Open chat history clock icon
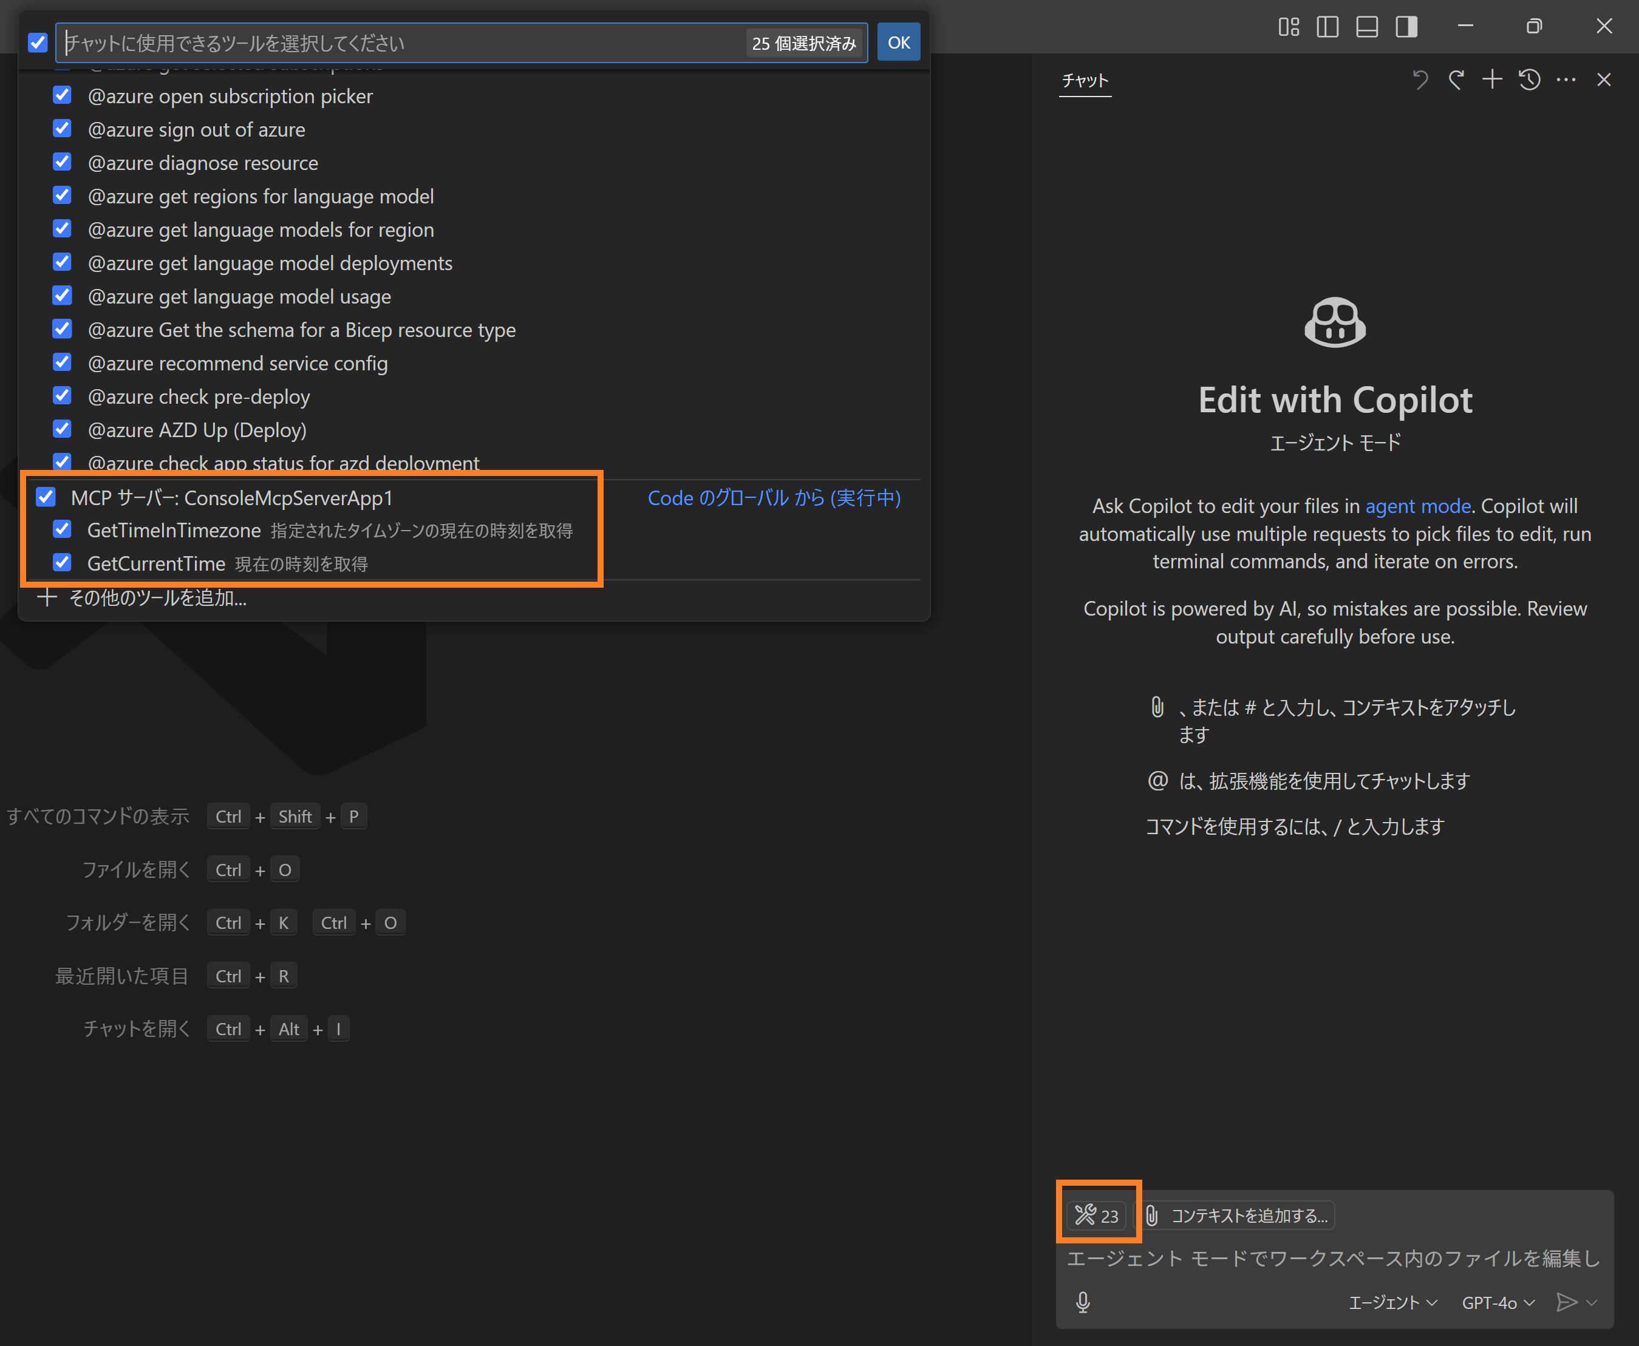The image size is (1639, 1346). tap(1530, 80)
